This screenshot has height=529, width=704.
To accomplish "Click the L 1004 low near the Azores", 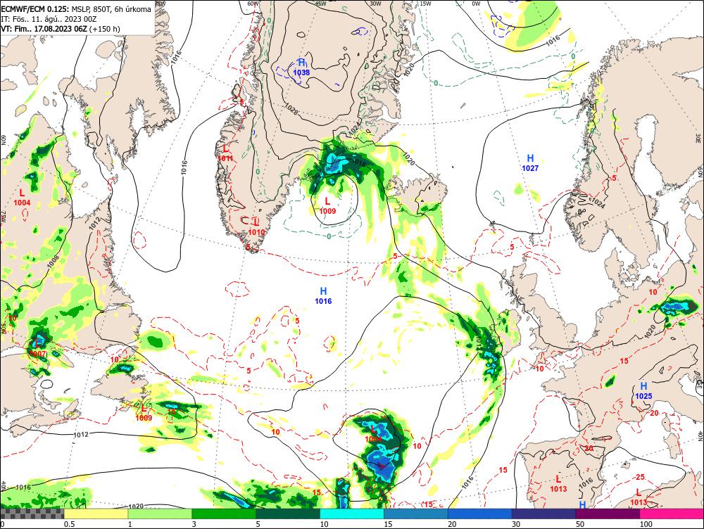I will [374, 434].
